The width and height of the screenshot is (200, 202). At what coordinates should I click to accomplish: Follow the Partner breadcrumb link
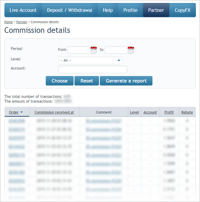22,22
